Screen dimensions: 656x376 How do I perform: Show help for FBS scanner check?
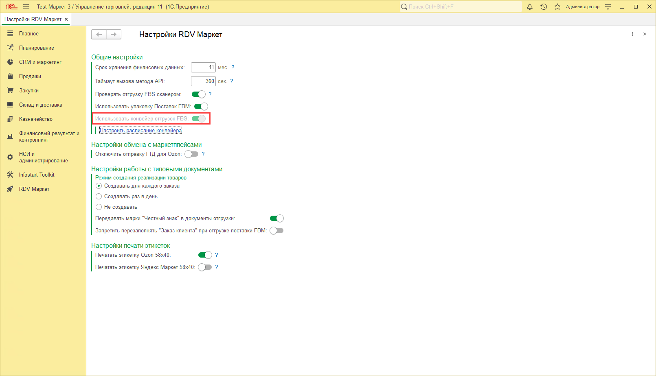click(210, 94)
